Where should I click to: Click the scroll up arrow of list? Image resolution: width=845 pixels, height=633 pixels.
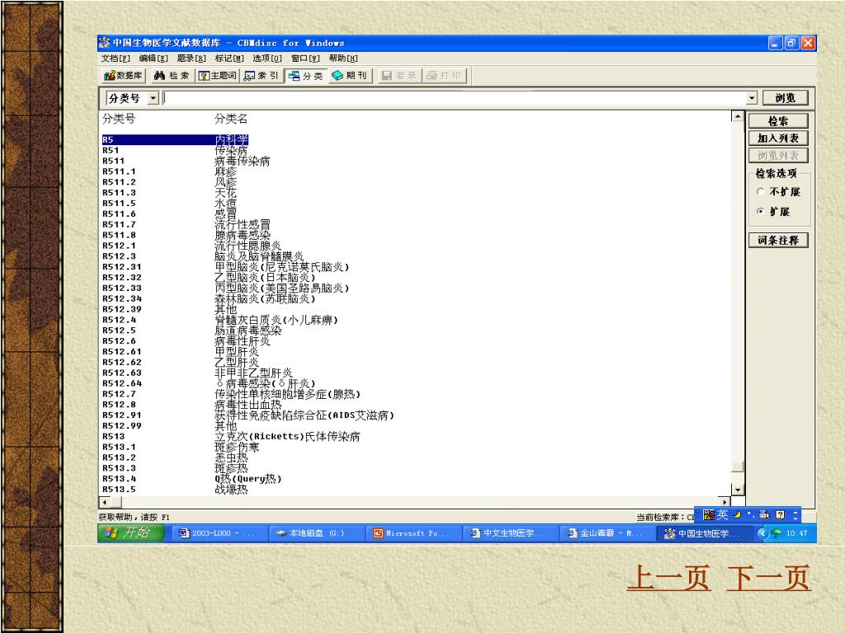[737, 115]
